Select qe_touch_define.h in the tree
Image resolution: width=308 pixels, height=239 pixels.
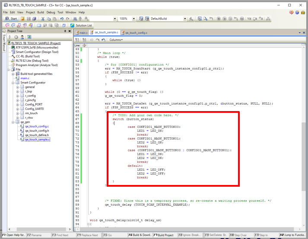click(37, 135)
